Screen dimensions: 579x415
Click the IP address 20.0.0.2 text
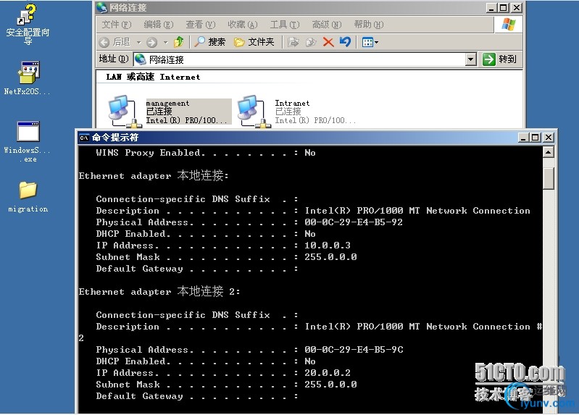click(x=327, y=372)
